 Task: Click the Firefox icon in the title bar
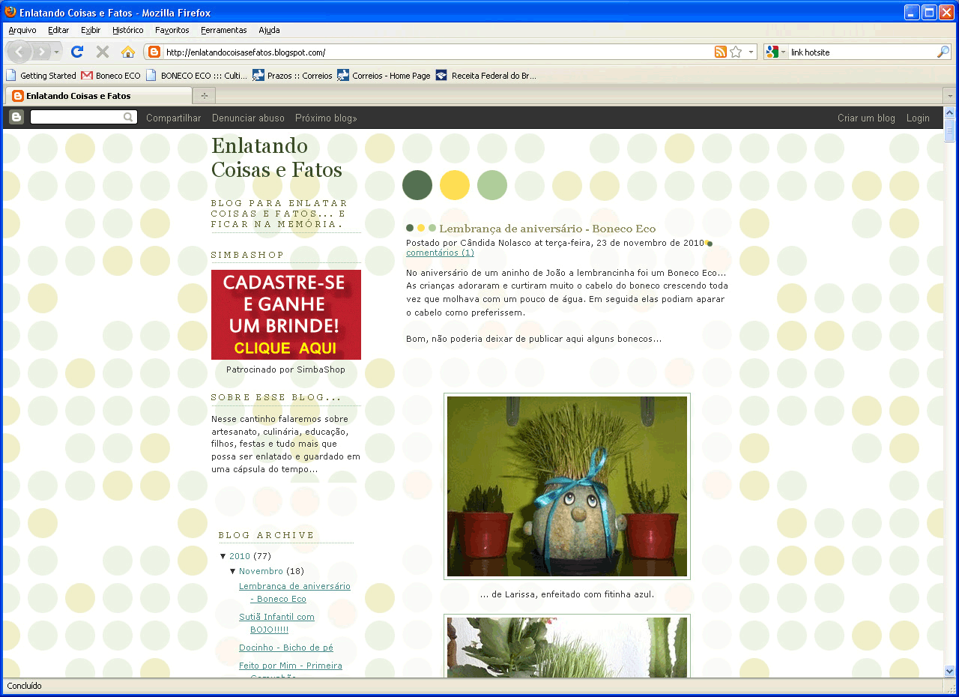10,12
